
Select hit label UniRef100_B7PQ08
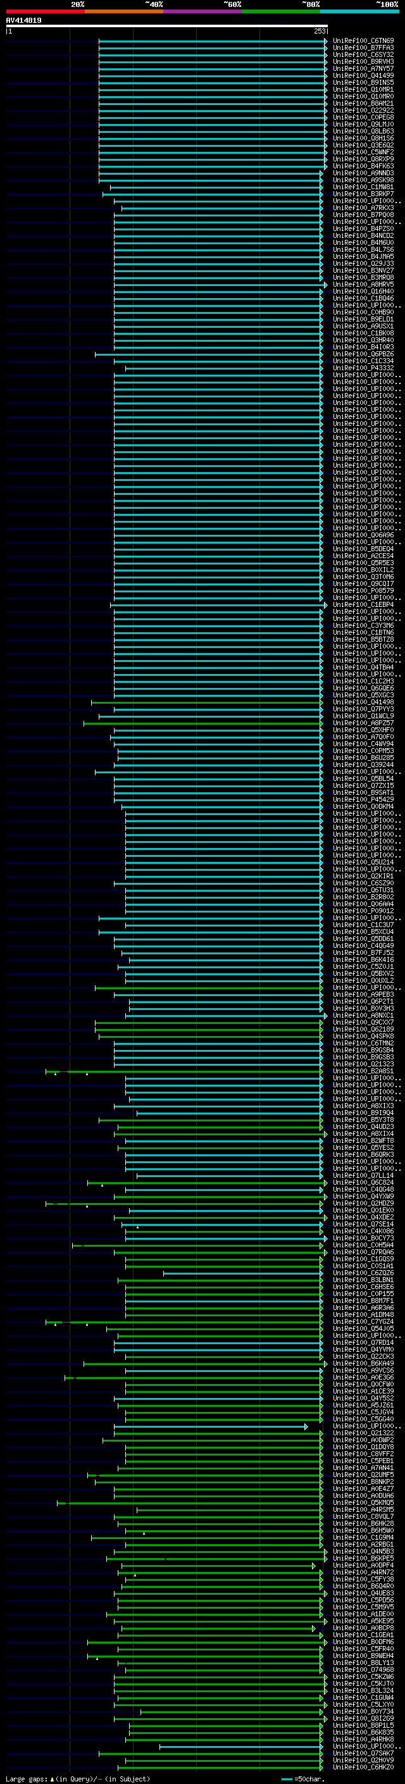click(x=363, y=214)
